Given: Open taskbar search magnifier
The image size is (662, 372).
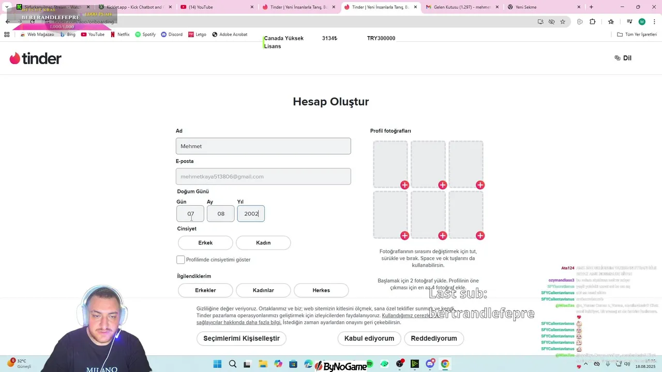Looking at the screenshot, I should click(233, 364).
